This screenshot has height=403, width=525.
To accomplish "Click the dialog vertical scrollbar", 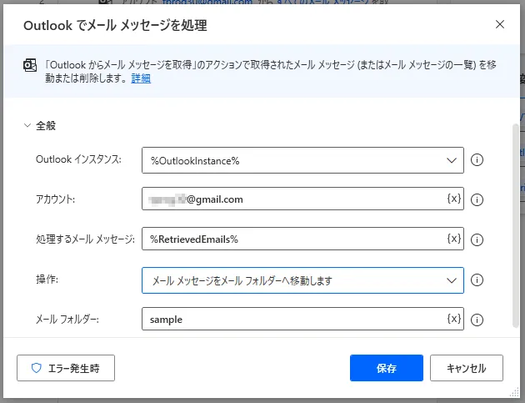I will pos(516,225).
